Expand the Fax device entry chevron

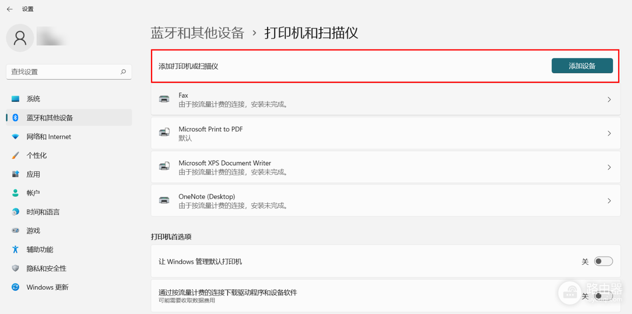[609, 100]
